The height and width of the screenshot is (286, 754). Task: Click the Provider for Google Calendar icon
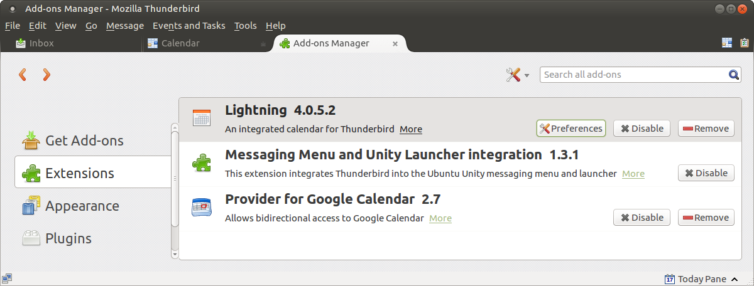202,207
